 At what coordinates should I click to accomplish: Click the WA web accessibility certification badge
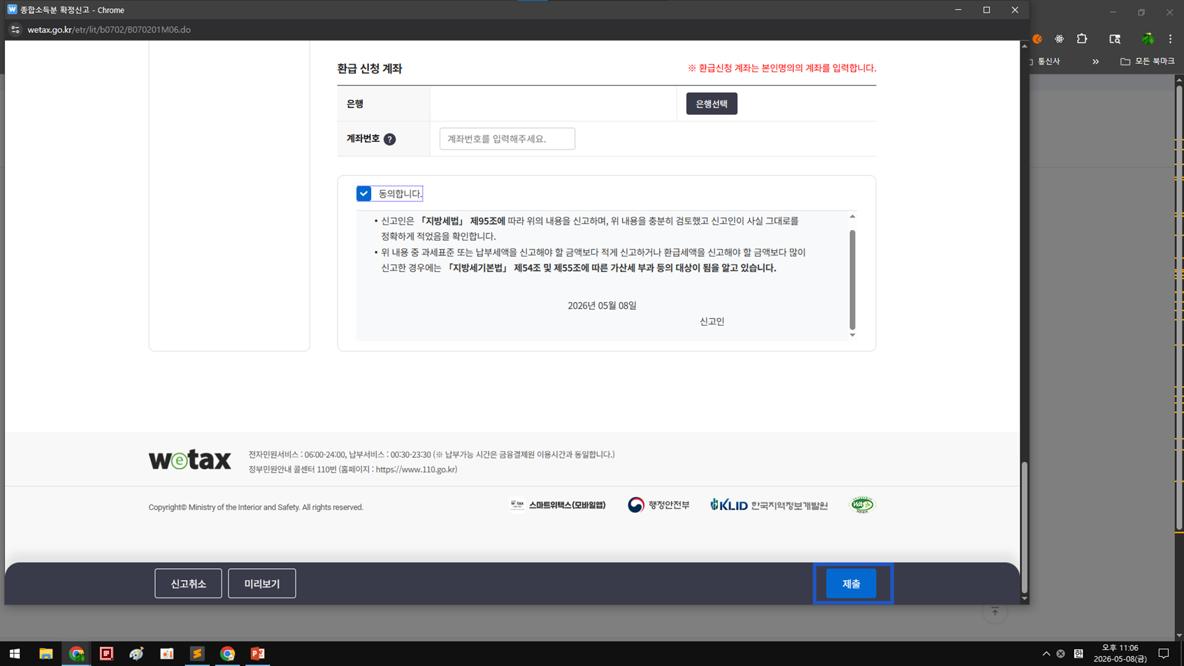coord(862,505)
